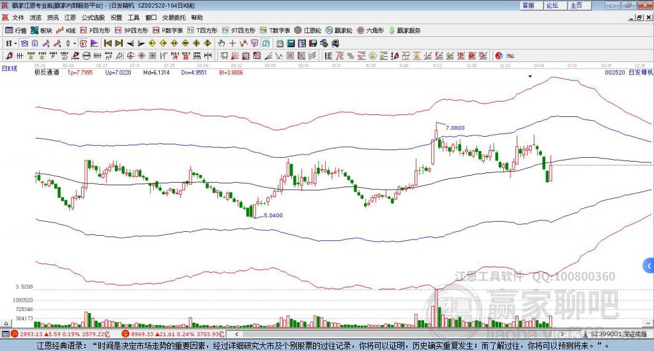Open 赢家服务 with dollar sign icon
654x352 pixels.
pyautogui.click(x=404, y=31)
